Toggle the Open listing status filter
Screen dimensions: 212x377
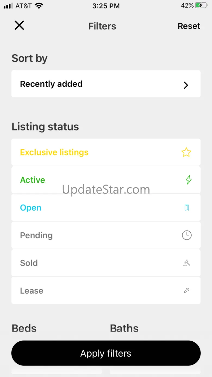pos(31,208)
